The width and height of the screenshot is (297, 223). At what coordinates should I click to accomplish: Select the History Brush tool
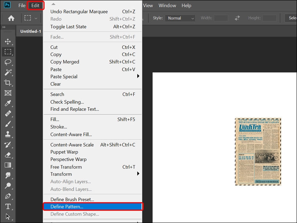coord(8,145)
